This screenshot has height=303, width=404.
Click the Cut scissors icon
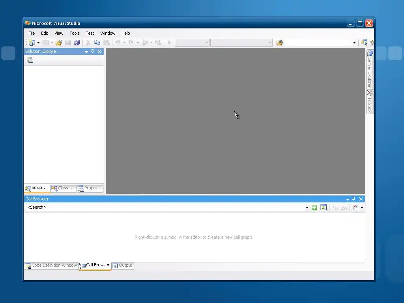click(x=88, y=43)
